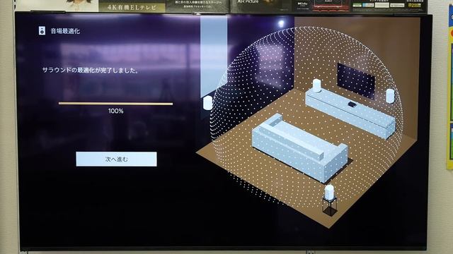The height and width of the screenshot is (254, 453).
Task: Click the speaker icon beside 音場最適化
Action: click(x=42, y=31)
